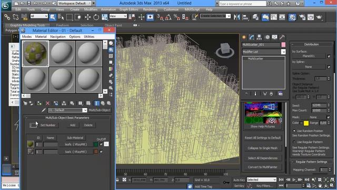Toggle On/Off checkbox for leafs sub-material
This screenshot has height=190, width=337.
(x=101, y=144)
